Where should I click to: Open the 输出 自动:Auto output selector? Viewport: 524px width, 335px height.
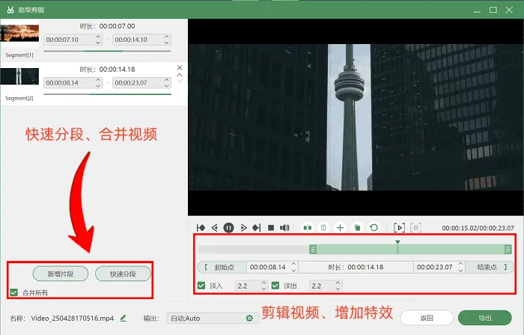point(213,319)
